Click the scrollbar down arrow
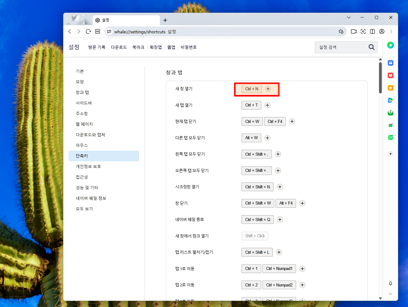Image resolution: width=408 pixels, height=307 pixels. coord(380,298)
